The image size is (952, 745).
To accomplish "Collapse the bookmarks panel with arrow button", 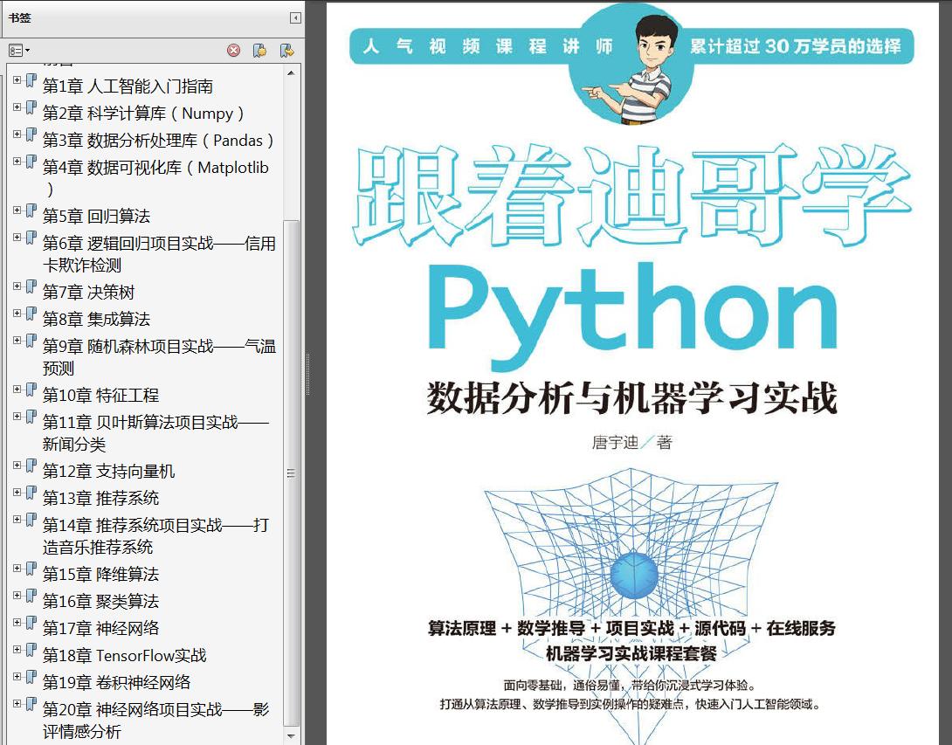I will point(296,17).
